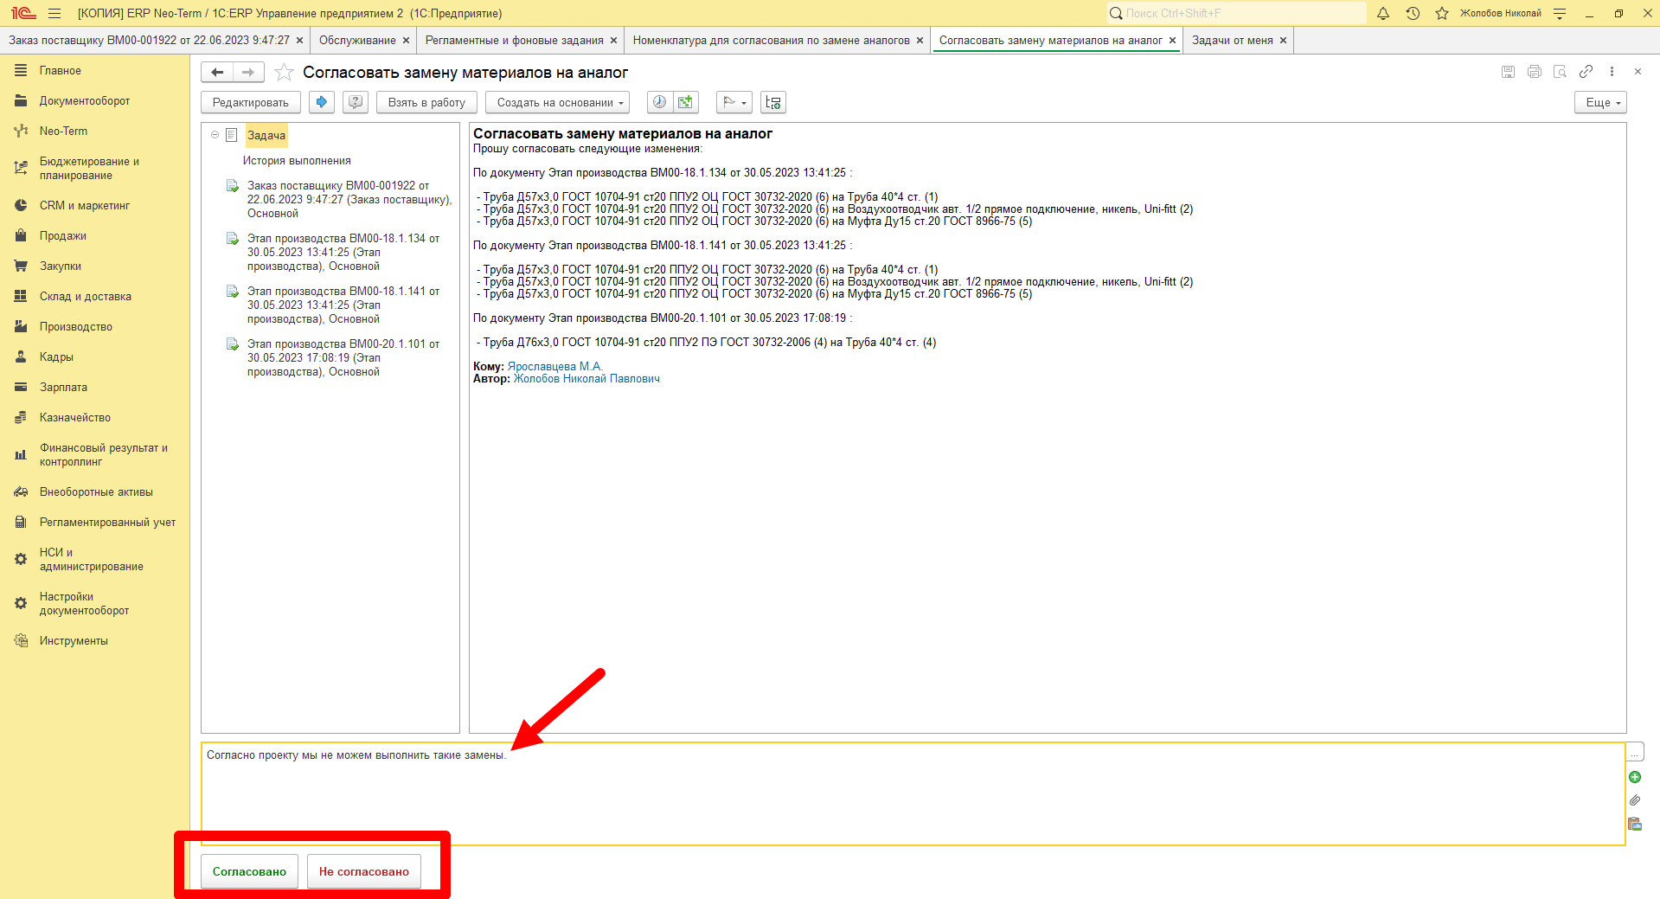The image size is (1660, 899).
Task: Click the paperclip attach icon
Action: 1635,800
